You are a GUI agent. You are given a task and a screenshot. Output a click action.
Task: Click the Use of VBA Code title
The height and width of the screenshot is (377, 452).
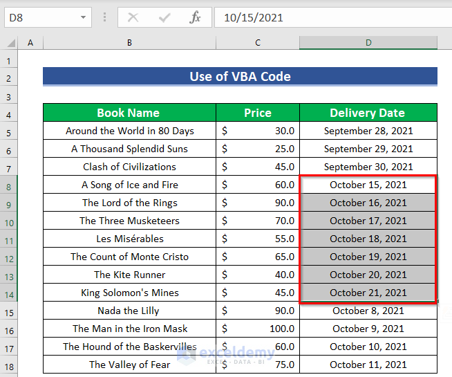240,76
